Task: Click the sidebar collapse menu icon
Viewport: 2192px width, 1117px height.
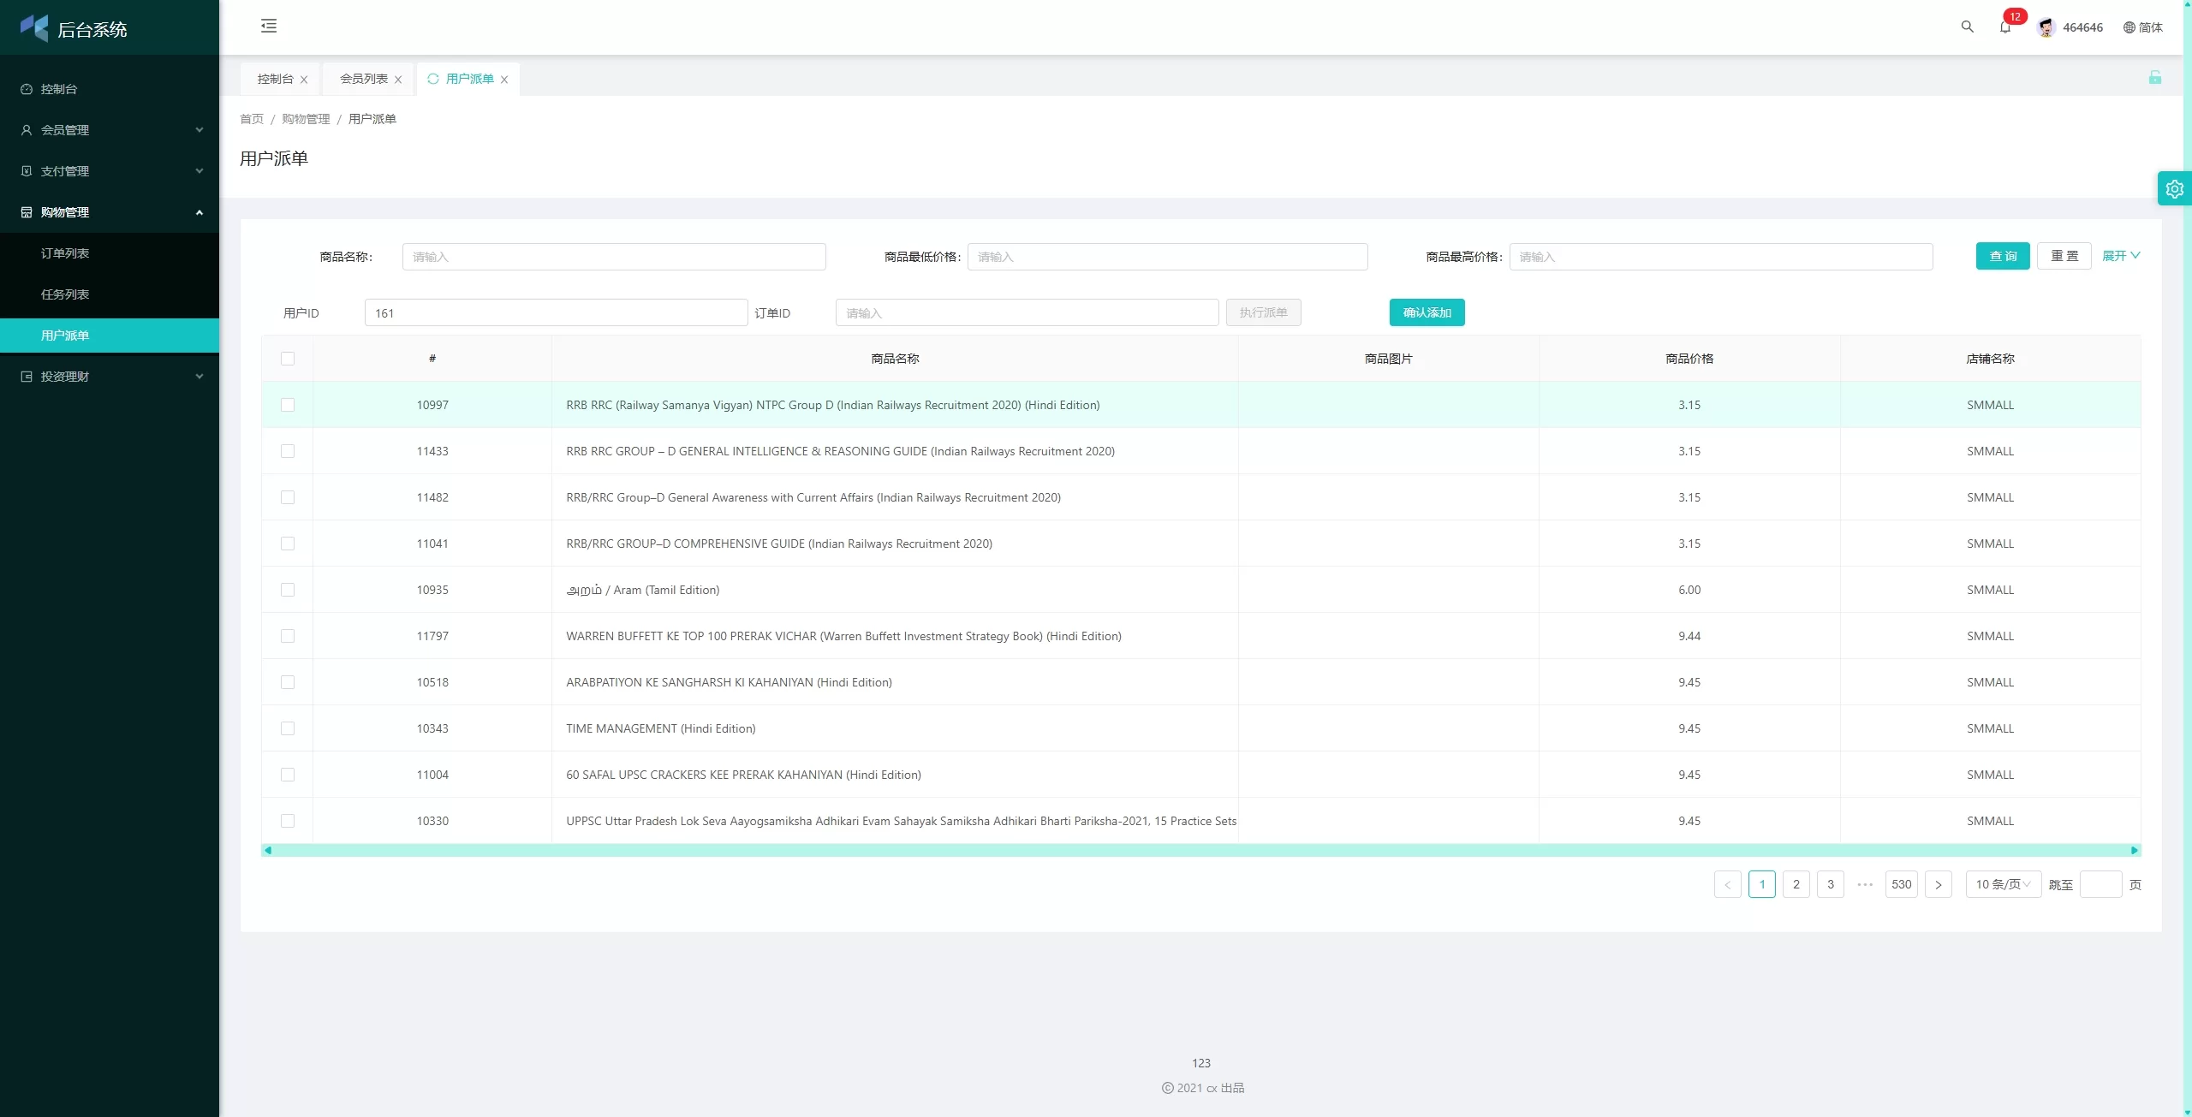Action: (269, 26)
